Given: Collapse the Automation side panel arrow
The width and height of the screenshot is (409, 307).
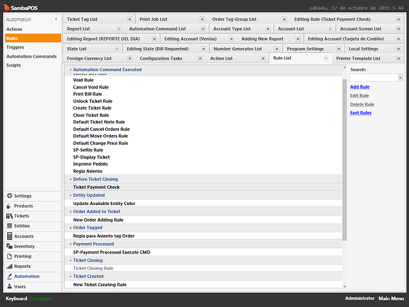Looking at the screenshot, I should click(x=56, y=19).
